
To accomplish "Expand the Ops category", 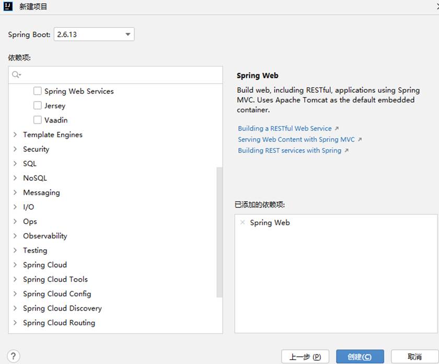I will tap(15, 221).
